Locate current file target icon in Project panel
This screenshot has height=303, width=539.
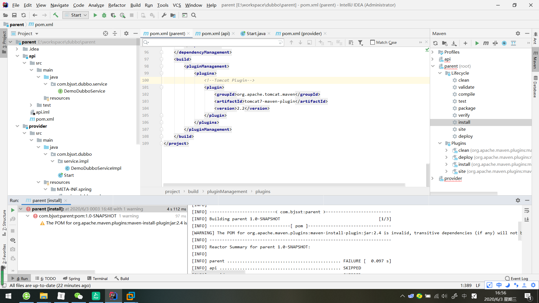(106, 33)
